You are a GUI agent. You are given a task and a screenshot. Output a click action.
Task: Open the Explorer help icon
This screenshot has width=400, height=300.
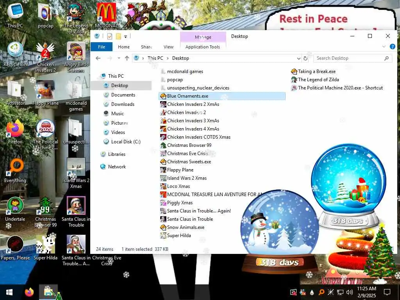pos(392,47)
